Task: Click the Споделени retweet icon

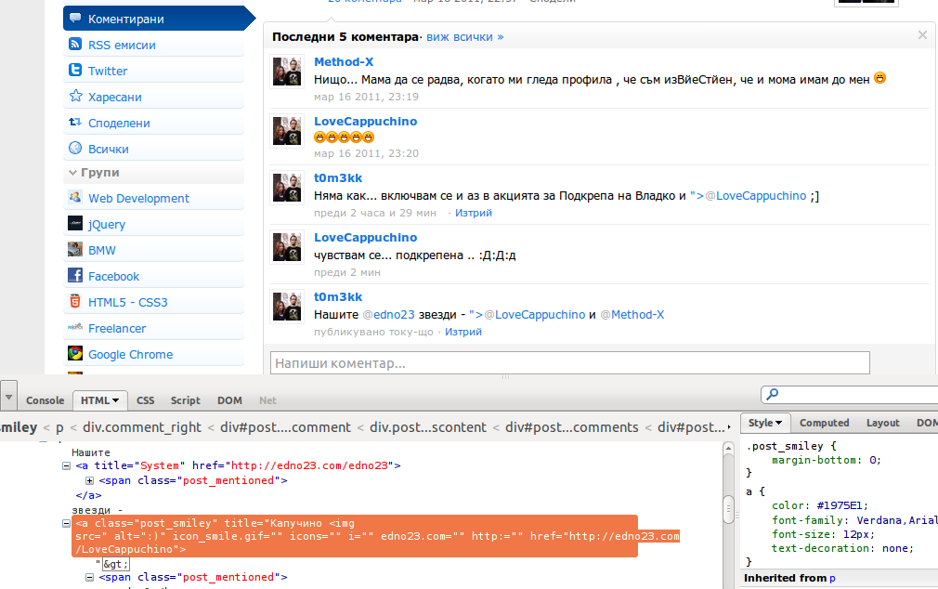Action: coord(75,122)
